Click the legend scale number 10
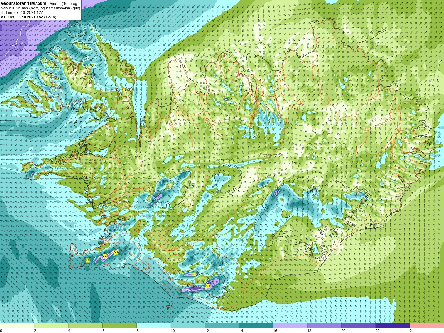The height and width of the screenshot is (333, 444). [x=173, y=331]
